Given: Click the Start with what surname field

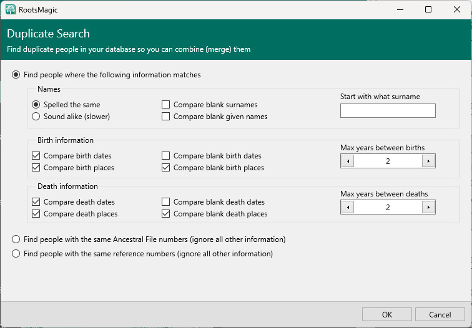Looking at the screenshot, I should click(388, 111).
